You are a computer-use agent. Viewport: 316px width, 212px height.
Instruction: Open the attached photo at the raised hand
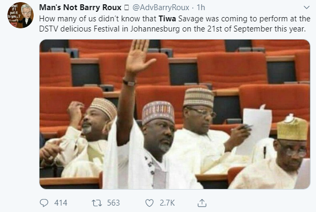[139, 58]
